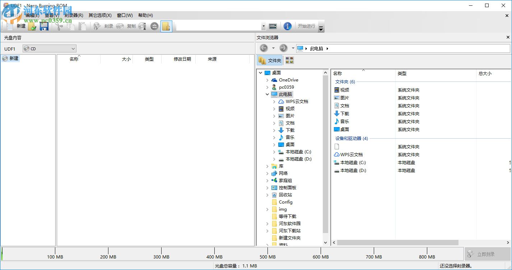This screenshot has width=512, height=270.
Task: Open the Save compilation icon
Action: pos(45,26)
